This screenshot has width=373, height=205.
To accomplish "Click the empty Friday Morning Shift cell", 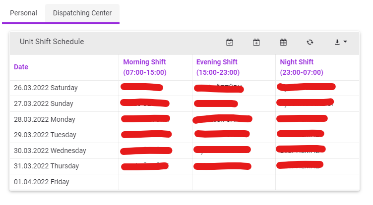I will coord(155,182).
